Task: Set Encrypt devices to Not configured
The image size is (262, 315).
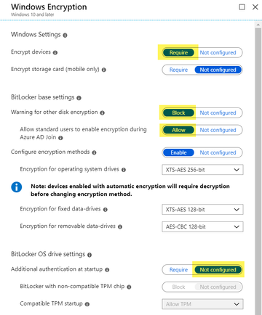Action: point(218,52)
